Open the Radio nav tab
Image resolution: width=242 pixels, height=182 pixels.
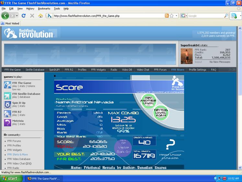coord(114,70)
